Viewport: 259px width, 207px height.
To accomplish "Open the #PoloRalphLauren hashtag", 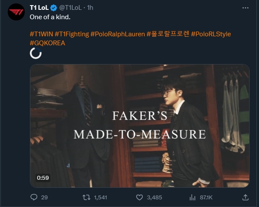I will tap(118, 33).
